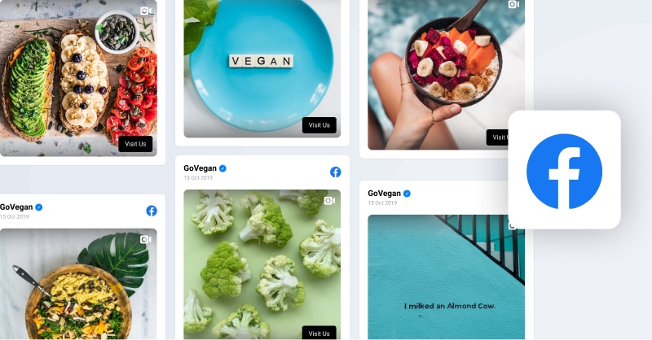Open the Almond Cow teal wall image
The image size is (652, 340).
446,277
